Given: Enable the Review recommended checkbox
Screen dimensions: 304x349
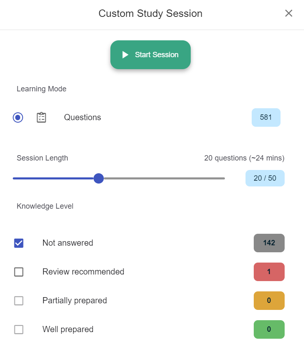Looking at the screenshot, I should [19, 272].
